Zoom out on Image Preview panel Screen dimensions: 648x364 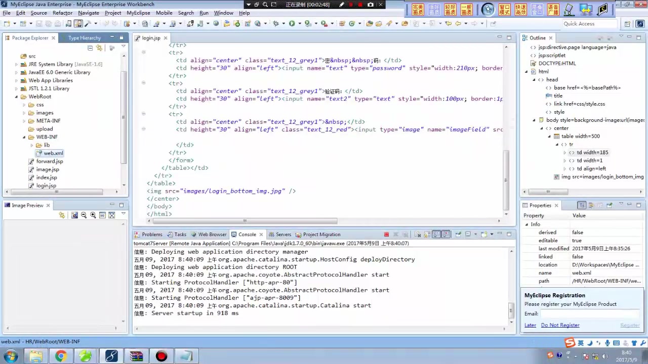pyautogui.click(x=84, y=215)
